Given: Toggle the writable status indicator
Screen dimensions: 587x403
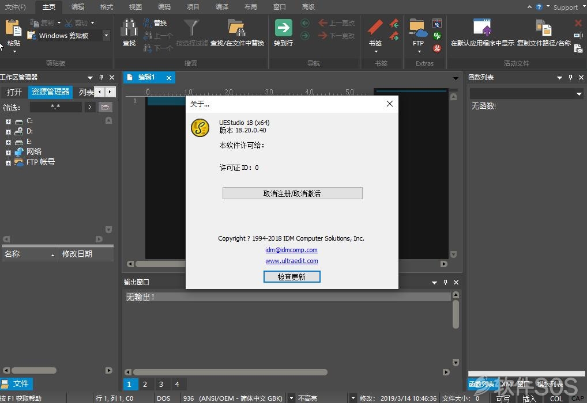Looking at the screenshot, I should coord(502,399).
